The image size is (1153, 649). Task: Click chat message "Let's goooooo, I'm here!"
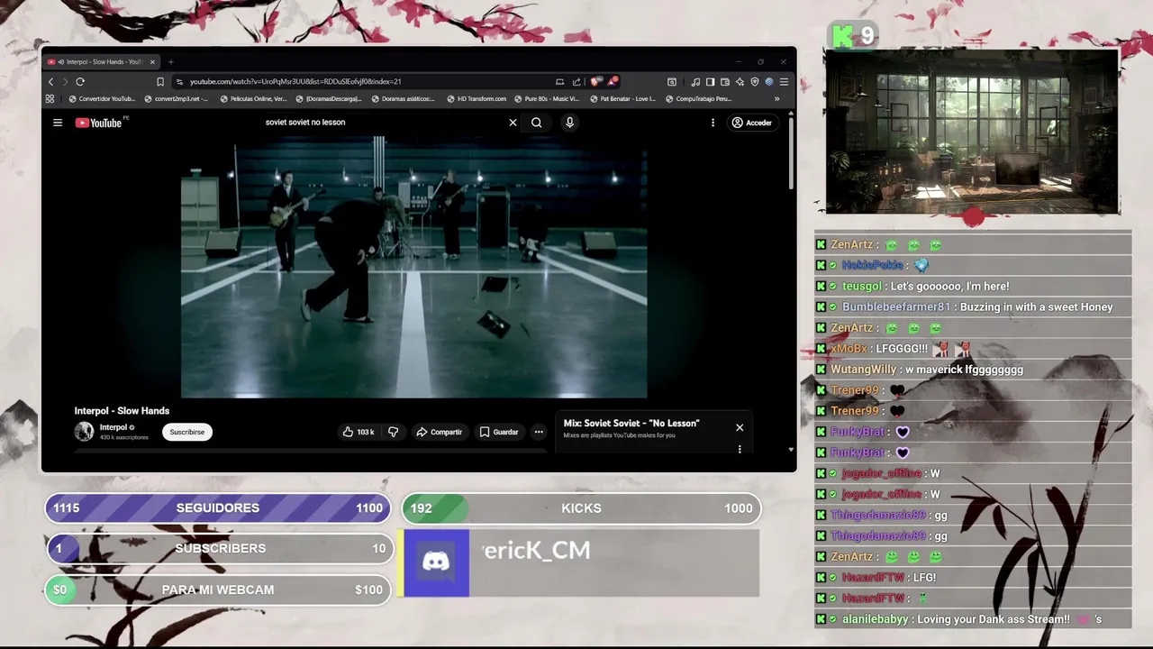(949, 287)
